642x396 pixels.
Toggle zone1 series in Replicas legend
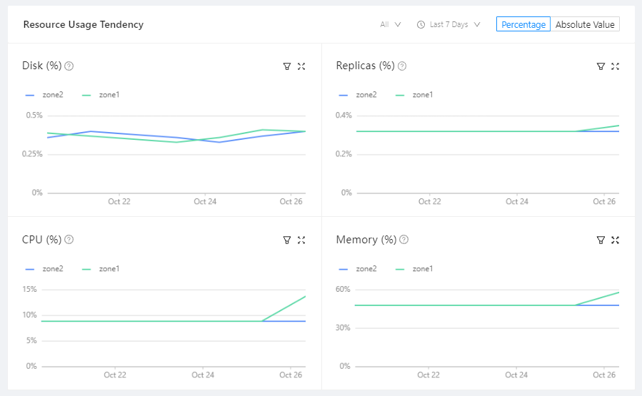click(x=414, y=95)
